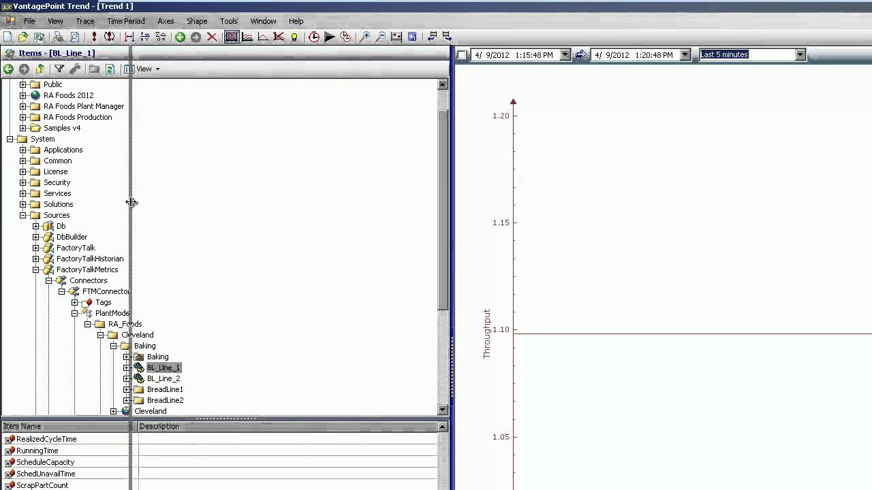
Task: Collapse the Sources folder node
Action: 22,215
